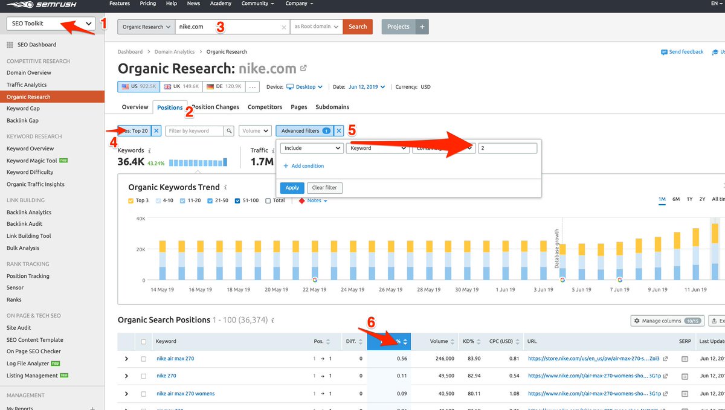Open Backlink Analytics in sidebar
The height and width of the screenshot is (410, 725).
click(29, 213)
